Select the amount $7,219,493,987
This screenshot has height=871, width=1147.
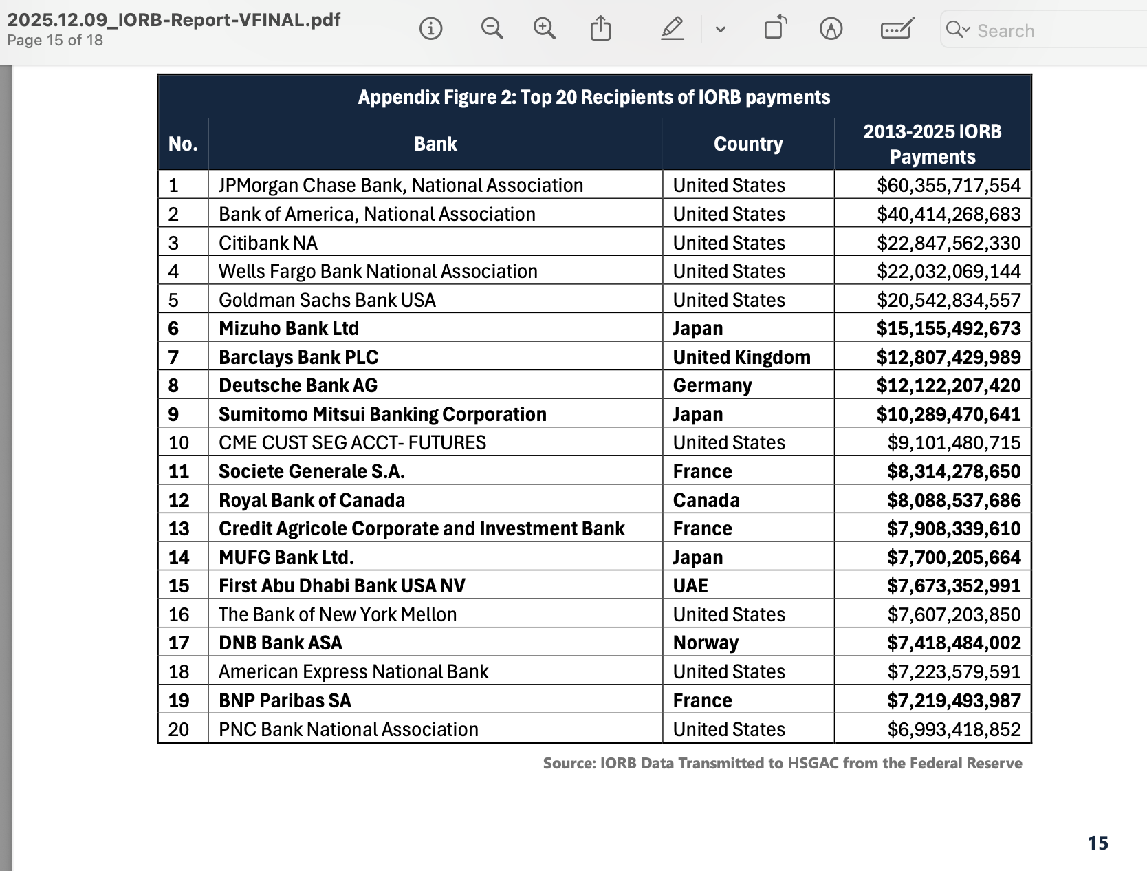click(x=954, y=700)
